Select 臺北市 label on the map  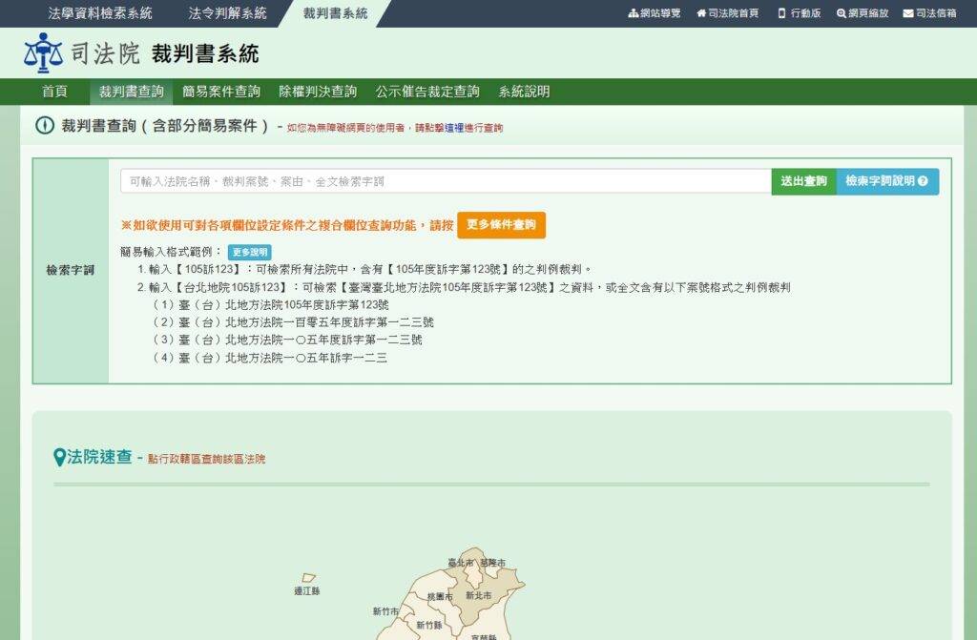461,563
